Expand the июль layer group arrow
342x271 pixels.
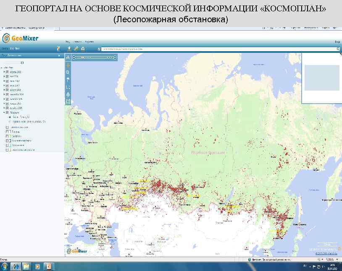pyautogui.click(x=4, y=86)
